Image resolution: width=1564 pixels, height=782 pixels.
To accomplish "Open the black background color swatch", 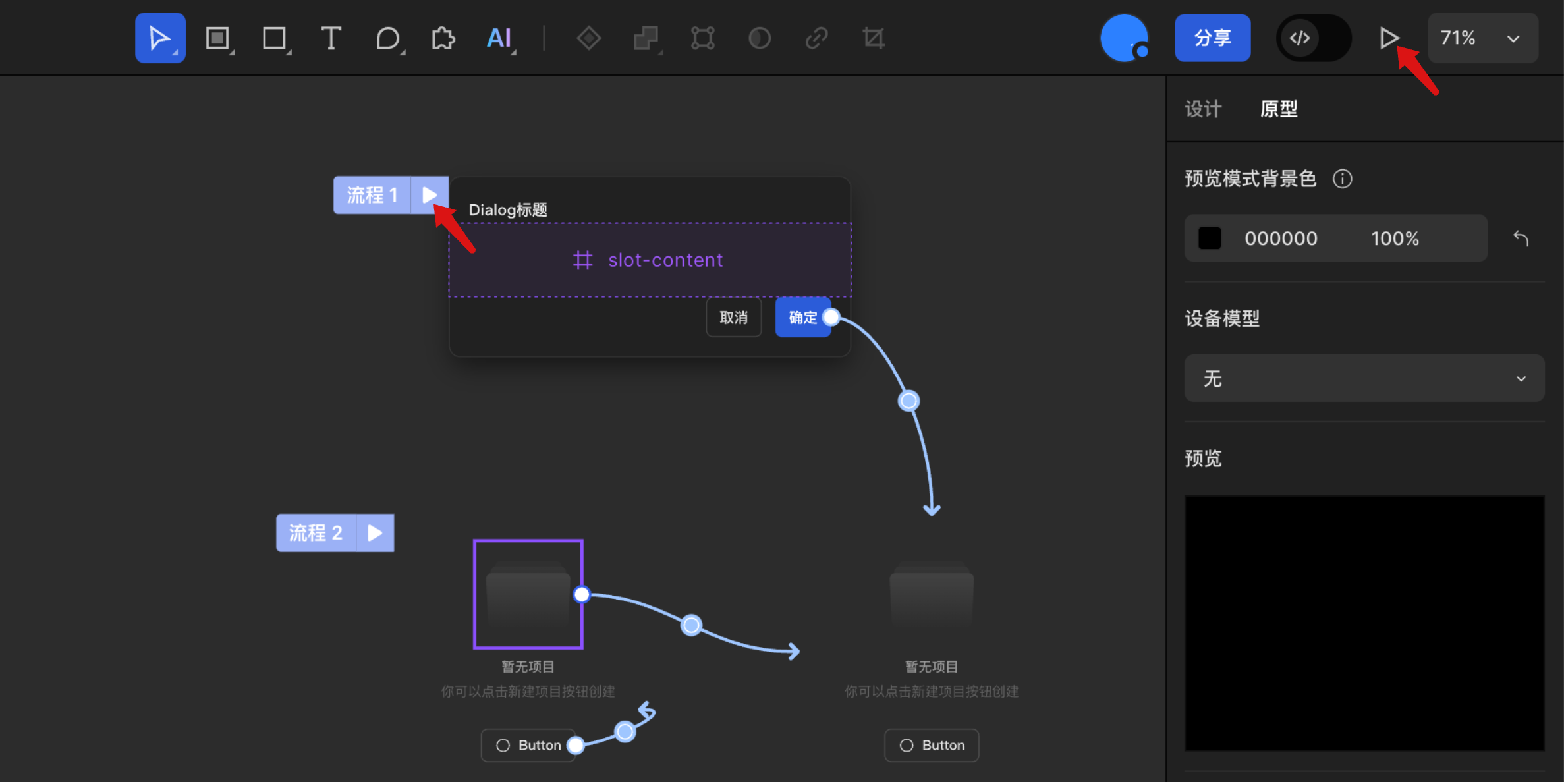I will tap(1210, 238).
